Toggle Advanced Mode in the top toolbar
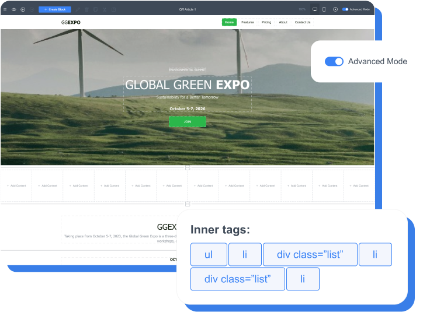The image size is (423, 312). click(345, 9)
